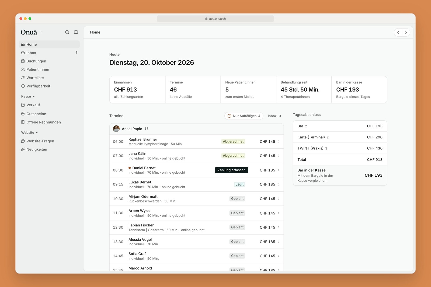The height and width of the screenshot is (287, 431).
Task: Open Alessia Vogel's appointment row
Action: coord(196,242)
